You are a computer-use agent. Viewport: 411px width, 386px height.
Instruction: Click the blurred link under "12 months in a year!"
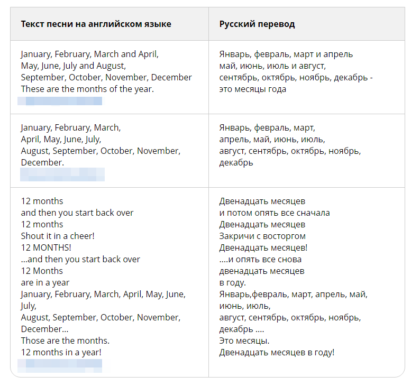coord(59,364)
